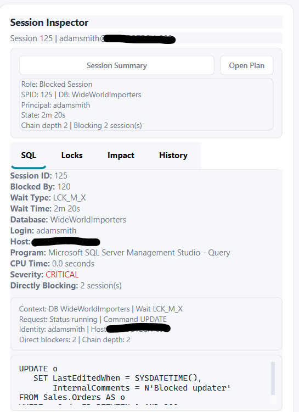This screenshot has height=412, width=299.
Task: Click the InternalComments = N'Blocked updater' line
Action: (142, 388)
